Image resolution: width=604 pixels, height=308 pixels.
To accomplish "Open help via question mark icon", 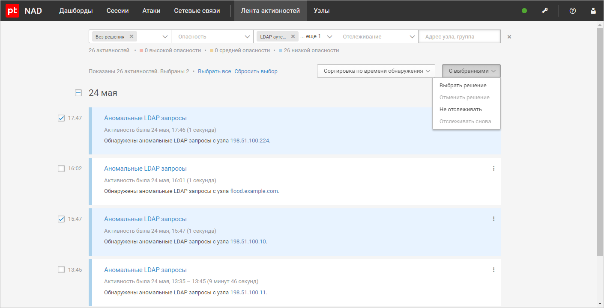I will 573,11.
